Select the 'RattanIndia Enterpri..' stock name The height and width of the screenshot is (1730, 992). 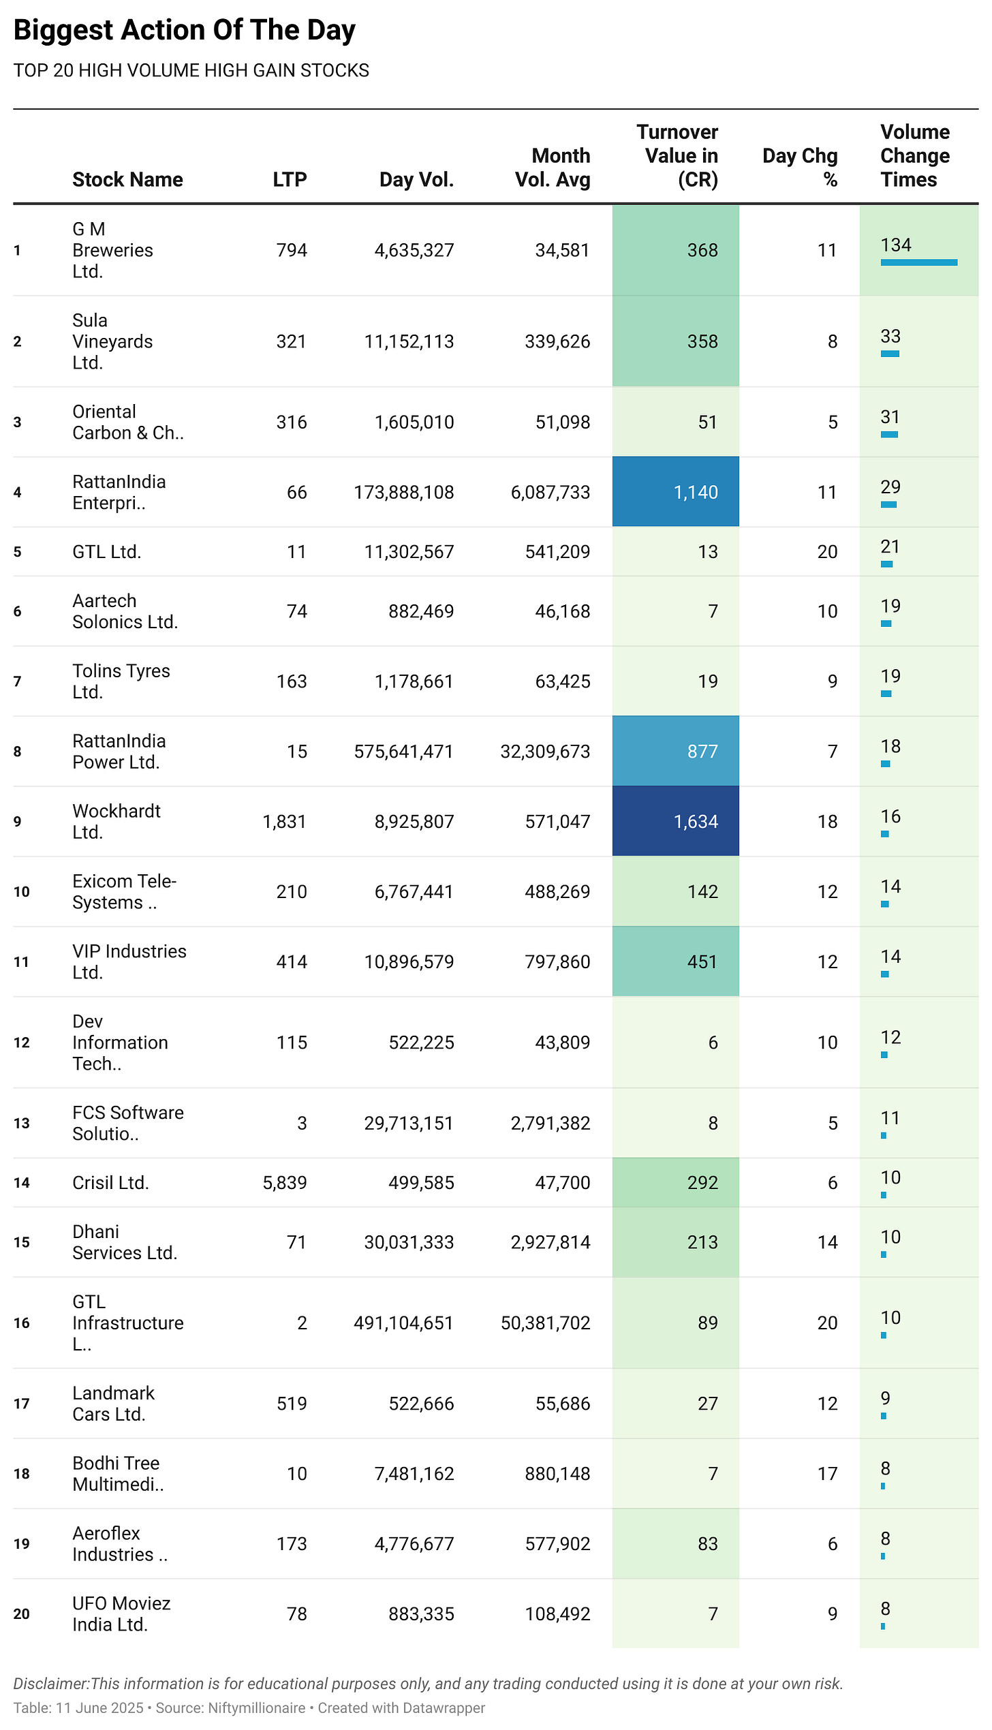coord(119,493)
